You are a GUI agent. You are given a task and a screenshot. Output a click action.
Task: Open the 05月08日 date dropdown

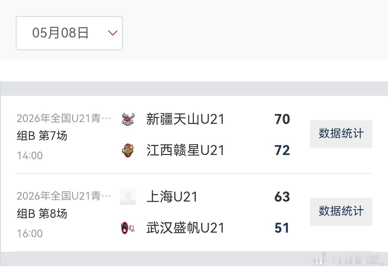point(69,33)
